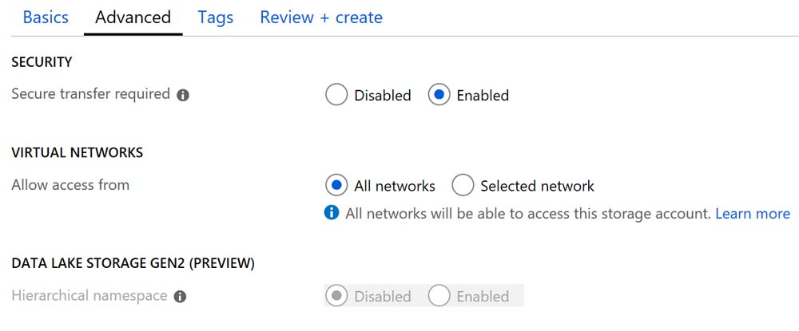Select Disabled for Hierarchical namespace
The image size is (799, 331).
(337, 296)
